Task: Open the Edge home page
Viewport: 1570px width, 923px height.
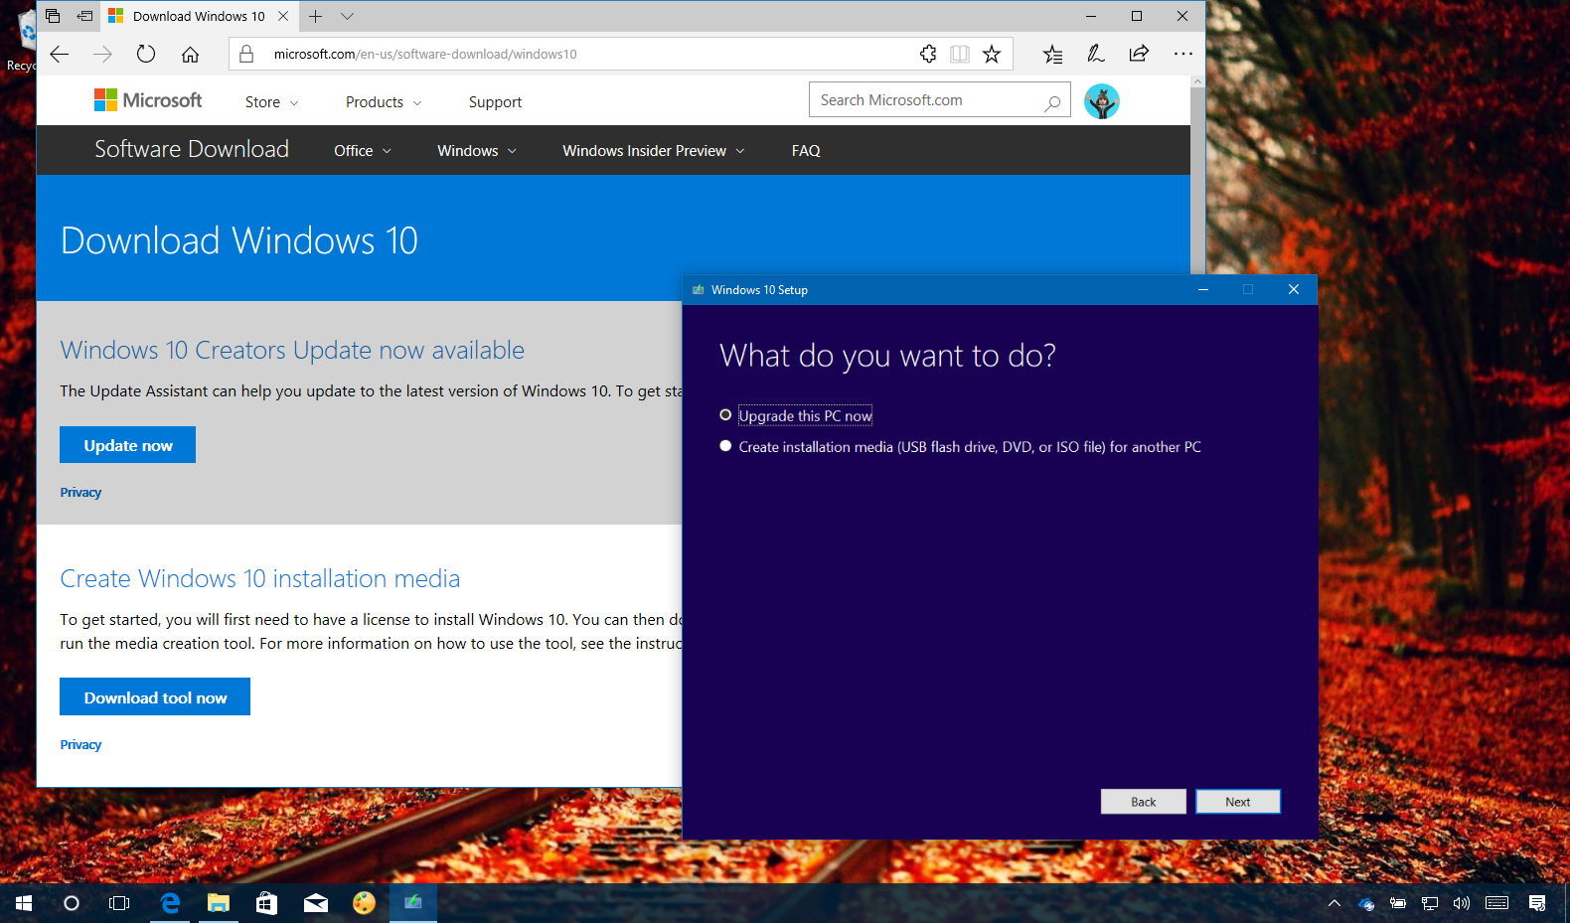Action: tap(190, 55)
